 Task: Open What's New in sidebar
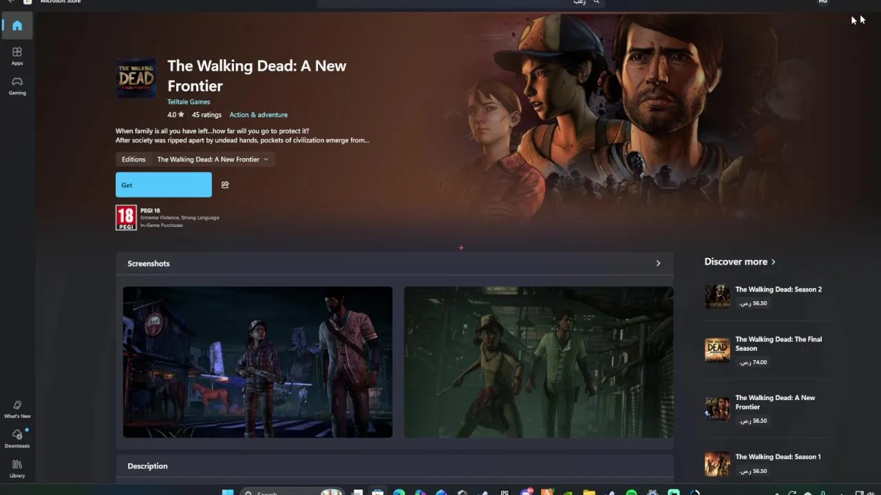point(17,409)
